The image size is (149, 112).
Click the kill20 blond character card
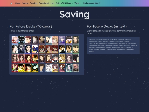click(62, 59)
